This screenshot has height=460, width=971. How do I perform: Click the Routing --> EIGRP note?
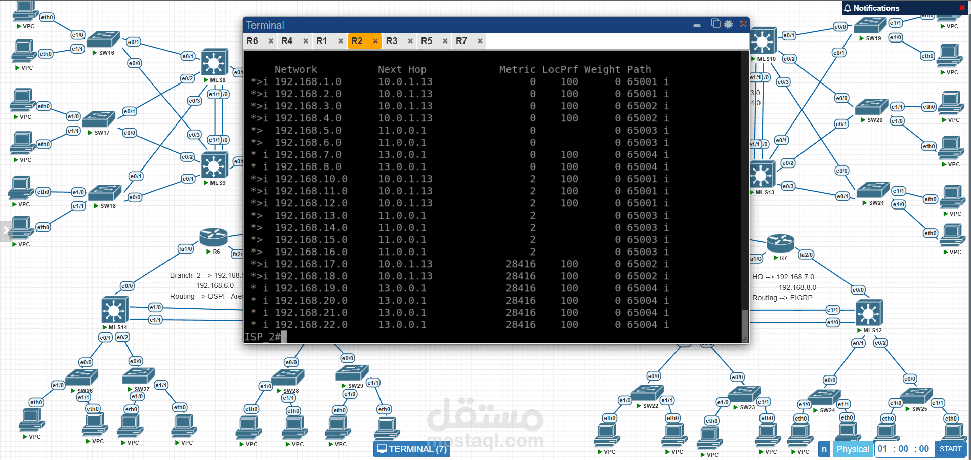click(x=782, y=298)
